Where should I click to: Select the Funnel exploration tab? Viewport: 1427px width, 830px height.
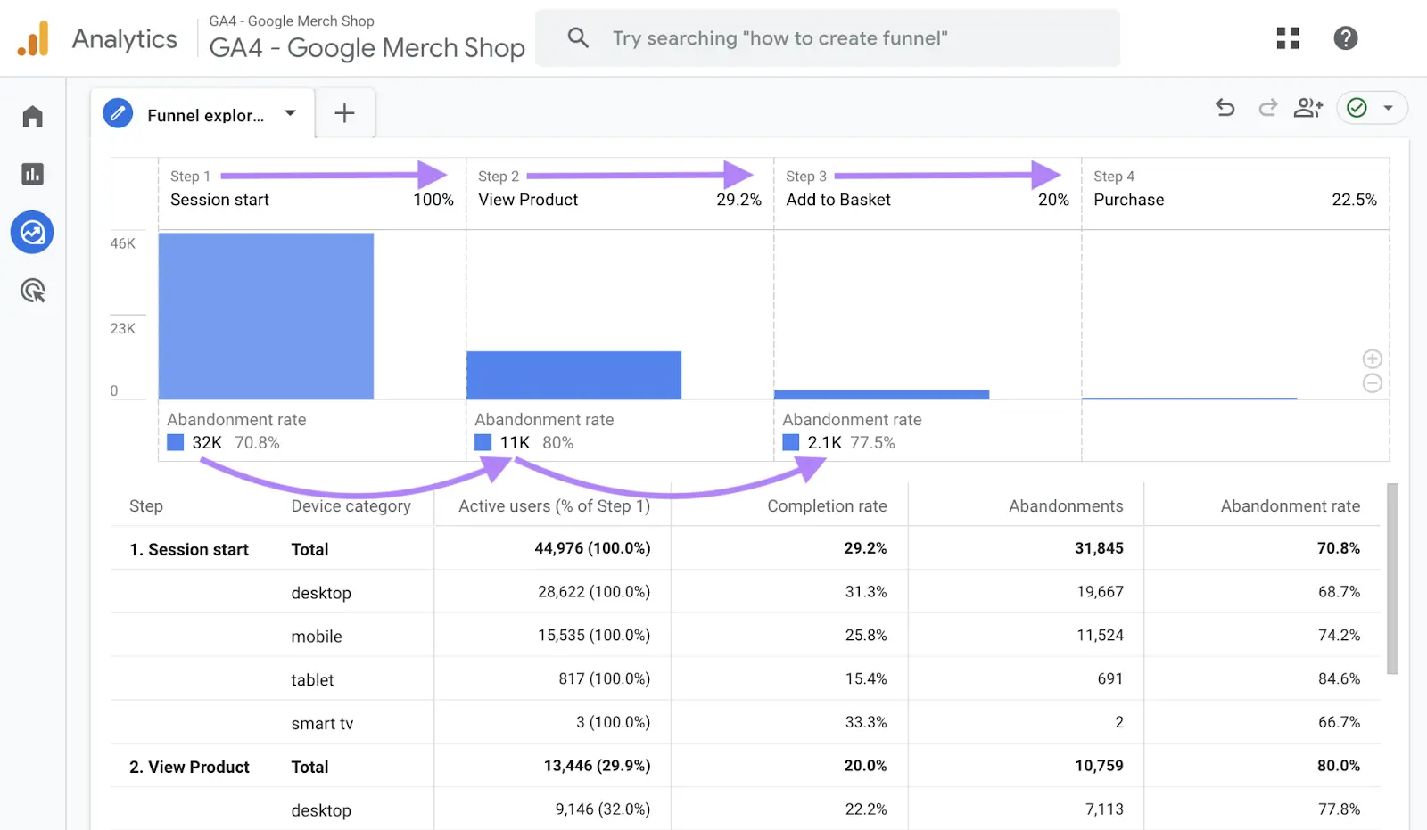click(x=204, y=115)
